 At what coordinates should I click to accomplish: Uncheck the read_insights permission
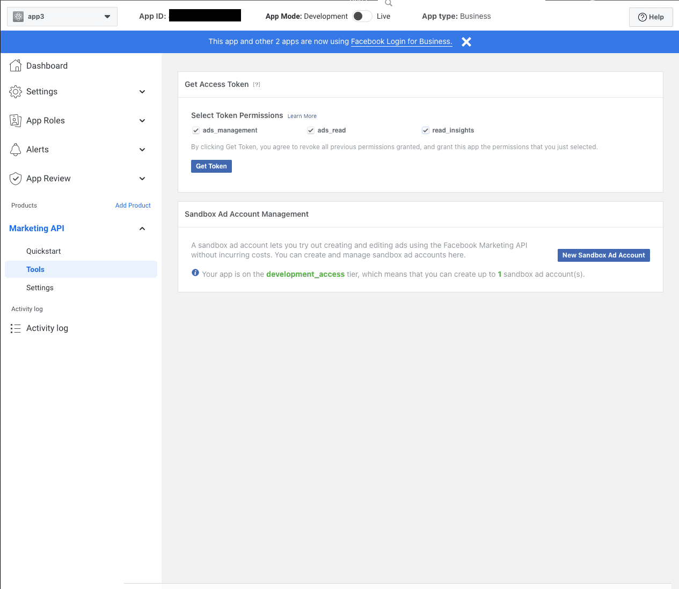pyautogui.click(x=426, y=130)
